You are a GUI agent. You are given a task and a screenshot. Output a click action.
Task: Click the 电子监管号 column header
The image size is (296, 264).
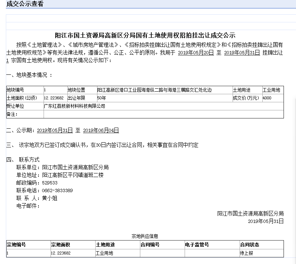pyautogui.click(x=197, y=245)
